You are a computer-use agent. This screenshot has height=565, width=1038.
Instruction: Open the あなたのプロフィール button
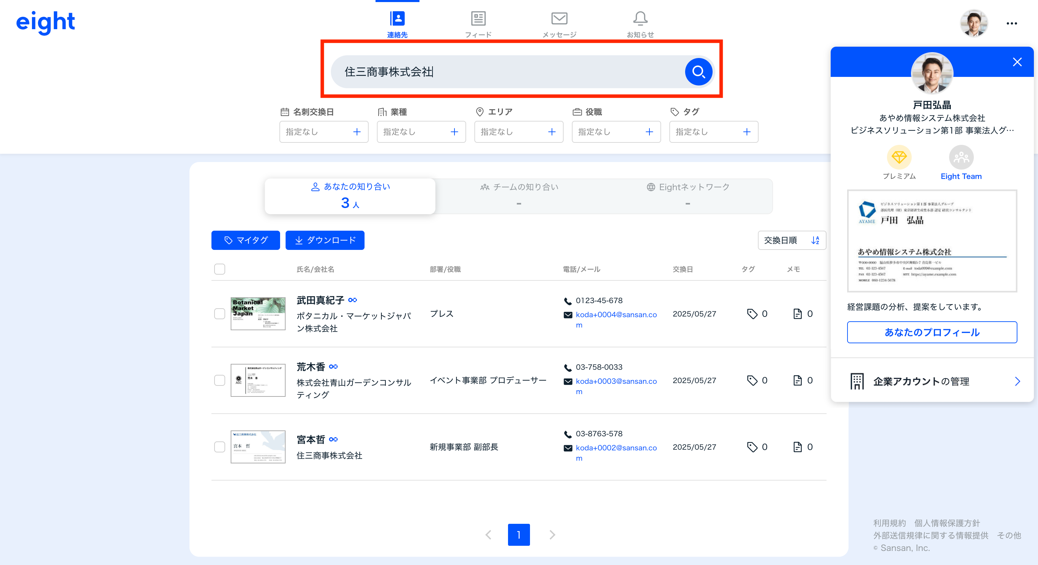click(x=932, y=332)
